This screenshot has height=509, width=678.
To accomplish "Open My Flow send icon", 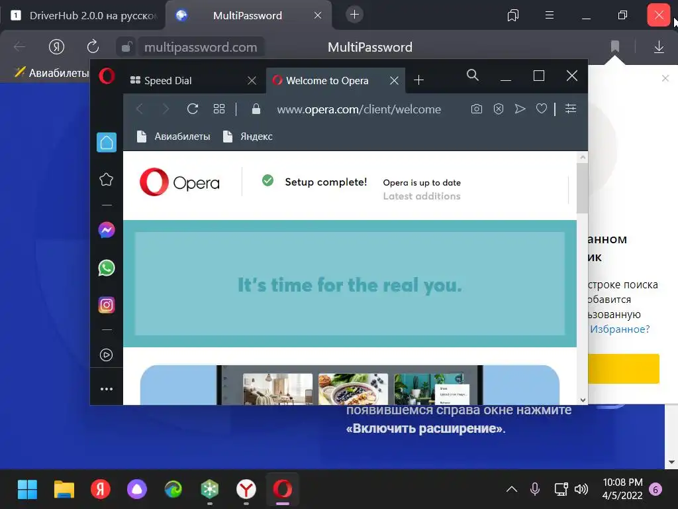I will click(x=520, y=109).
